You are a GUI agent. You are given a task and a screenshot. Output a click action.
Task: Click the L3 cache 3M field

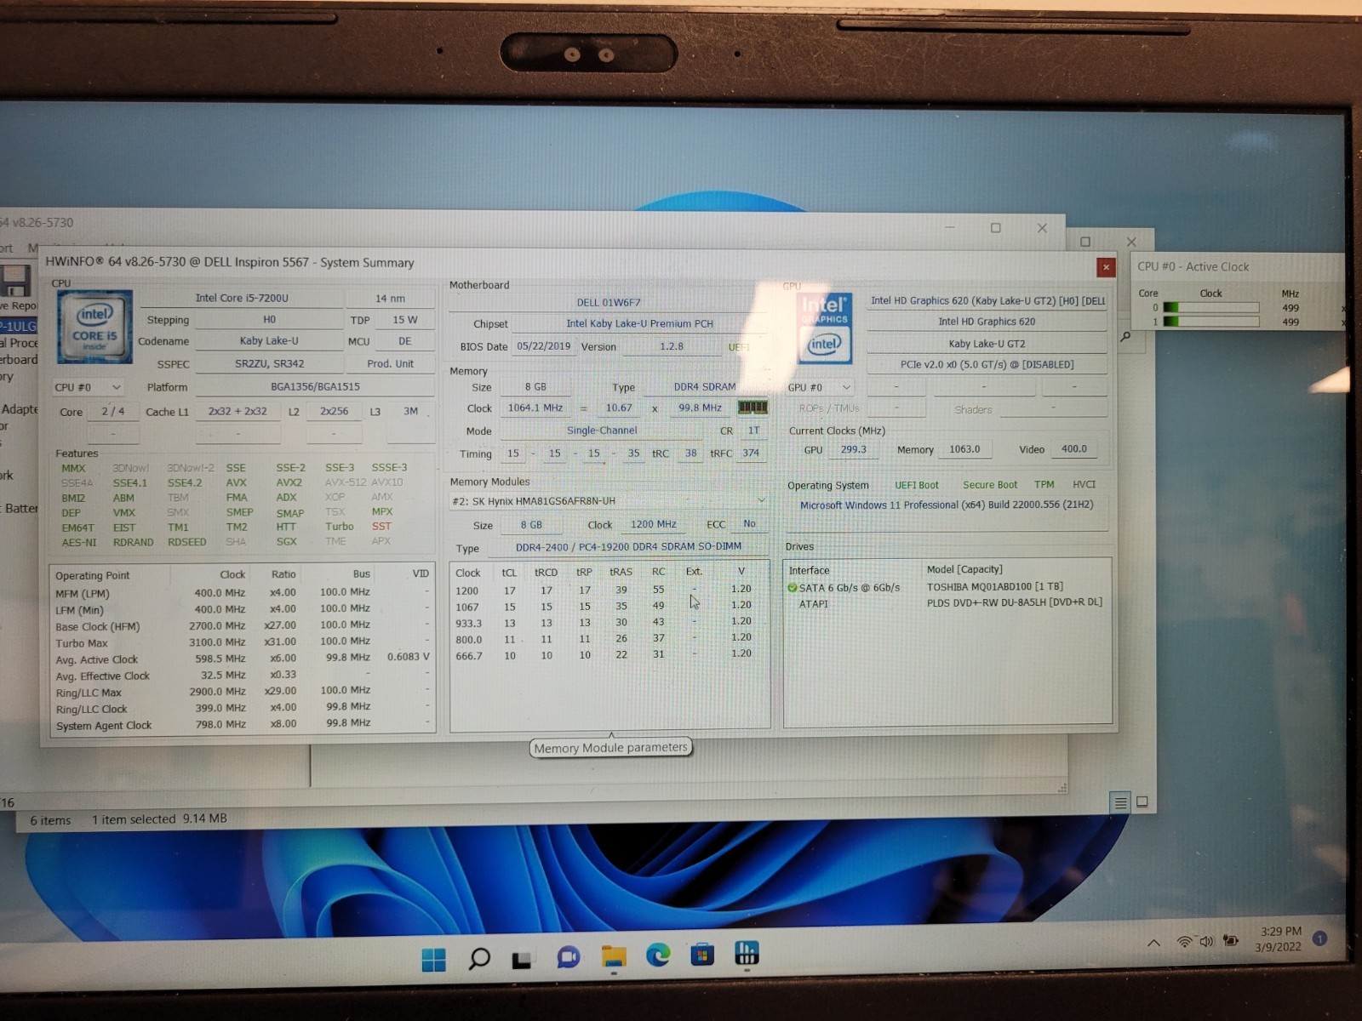[x=410, y=411]
